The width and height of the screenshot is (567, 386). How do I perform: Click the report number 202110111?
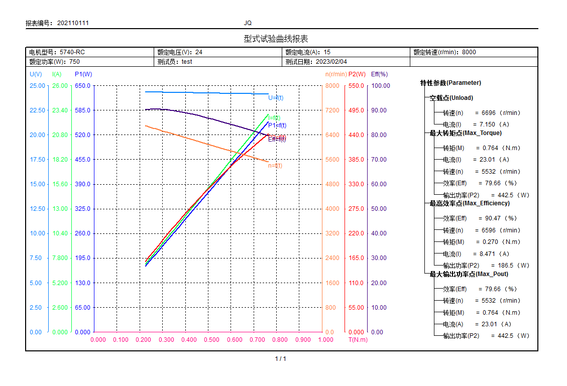73,23
